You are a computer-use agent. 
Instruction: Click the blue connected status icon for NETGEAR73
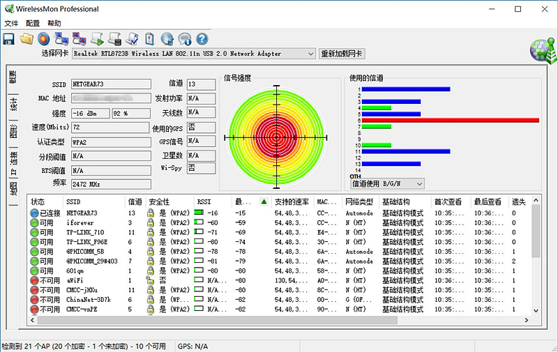(34, 213)
